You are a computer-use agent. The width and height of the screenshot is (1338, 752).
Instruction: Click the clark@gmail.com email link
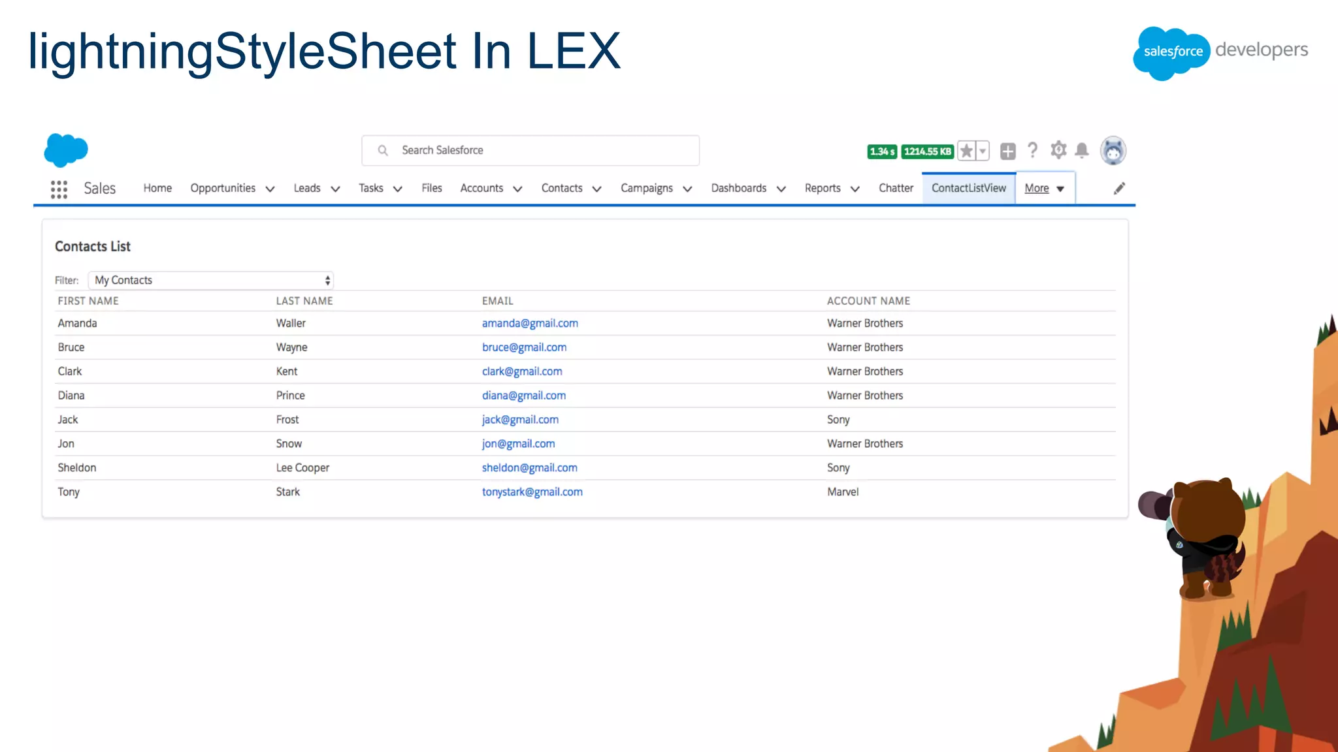coord(522,371)
